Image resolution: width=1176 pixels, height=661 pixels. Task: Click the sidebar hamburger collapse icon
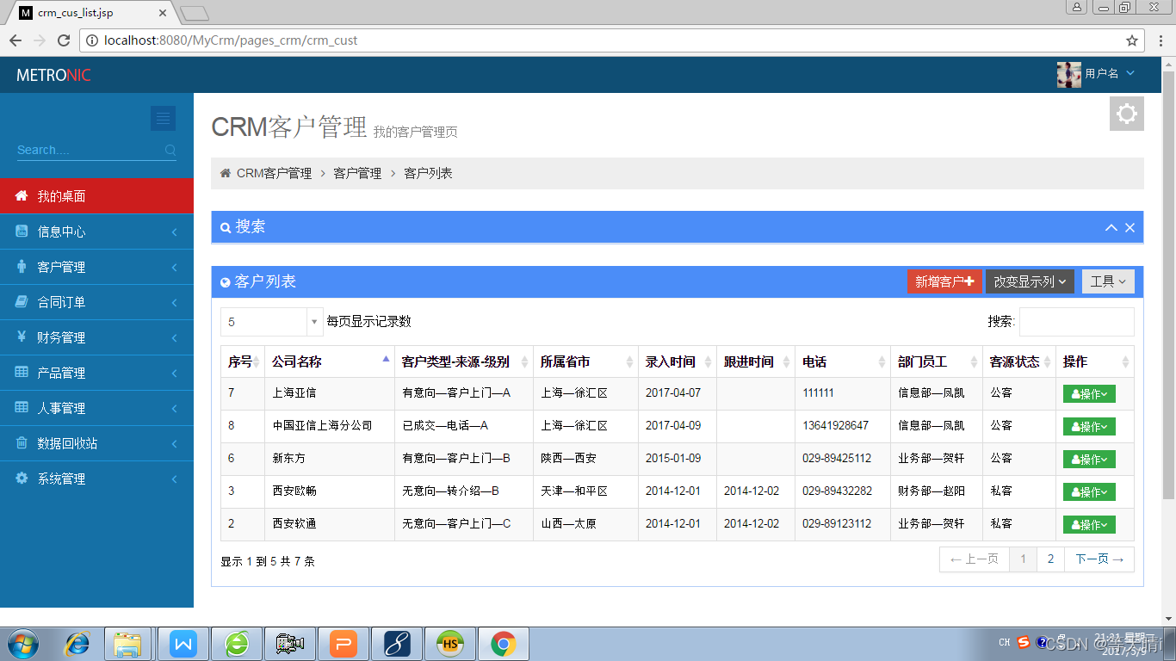pyautogui.click(x=163, y=118)
